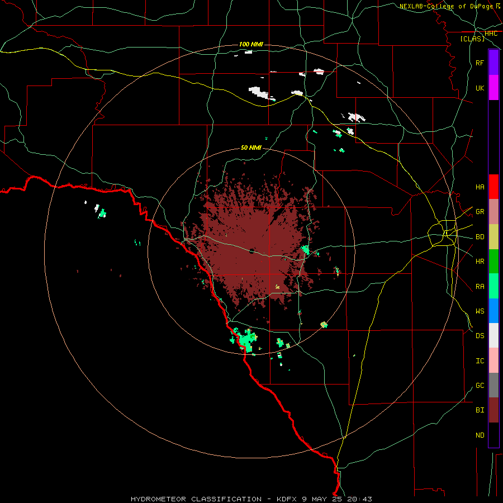Click the DS white legend swatch
This screenshot has height=503, width=503.
pyautogui.click(x=493, y=335)
